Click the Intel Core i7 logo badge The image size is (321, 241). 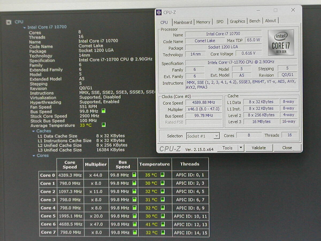coord(281,42)
